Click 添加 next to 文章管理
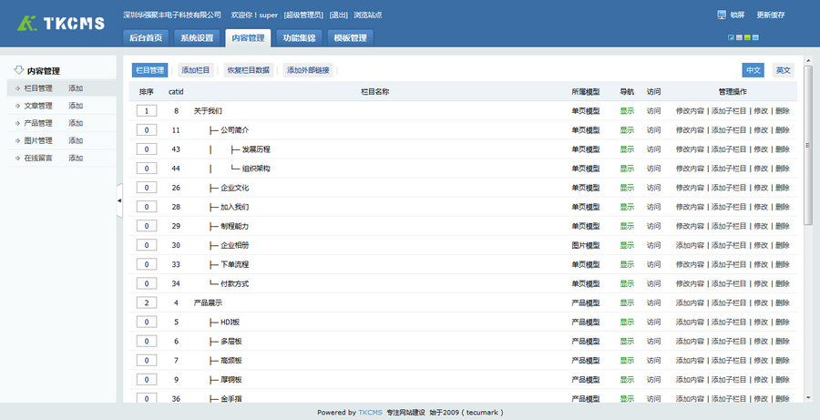 point(76,106)
